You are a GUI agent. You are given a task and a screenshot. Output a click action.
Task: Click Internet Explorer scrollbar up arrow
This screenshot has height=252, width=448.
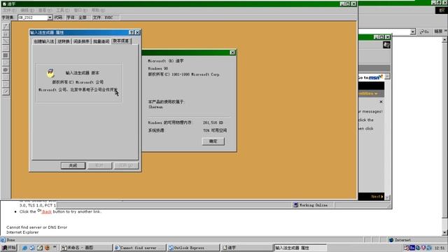pyautogui.click(x=444, y=41)
